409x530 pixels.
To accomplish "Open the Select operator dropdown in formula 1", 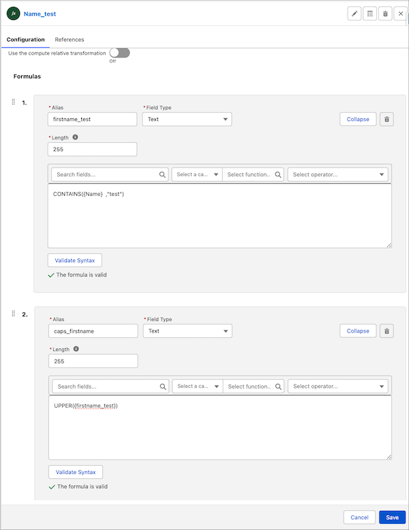I will pos(338,174).
